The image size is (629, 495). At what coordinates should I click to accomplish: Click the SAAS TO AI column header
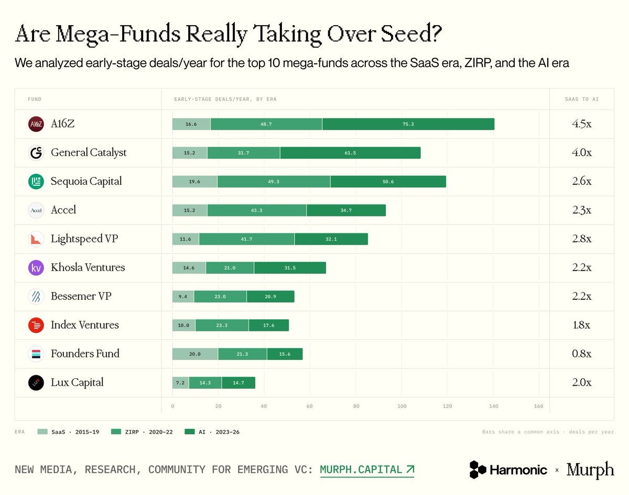click(581, 99)
